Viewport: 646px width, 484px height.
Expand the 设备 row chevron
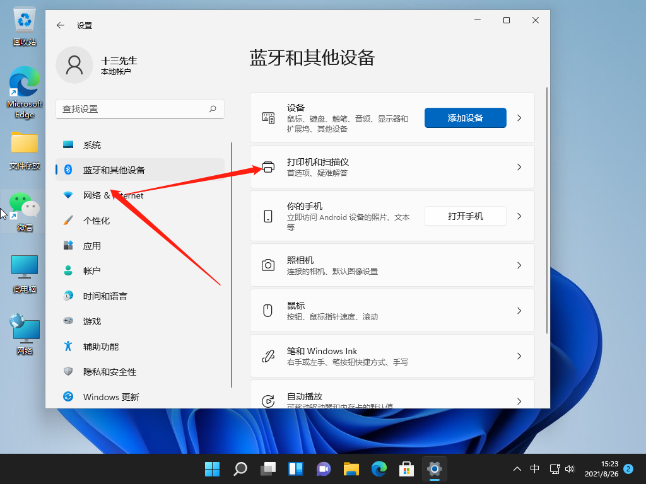tap(519, 118)
